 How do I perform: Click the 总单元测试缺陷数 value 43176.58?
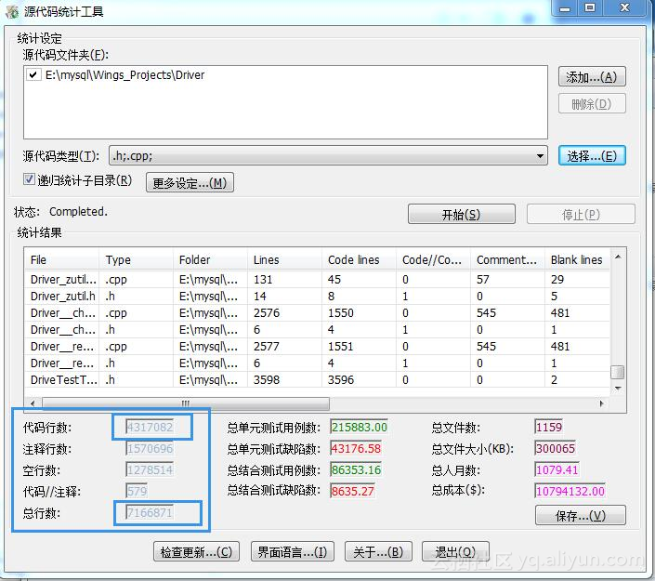[x=356, y=448]
